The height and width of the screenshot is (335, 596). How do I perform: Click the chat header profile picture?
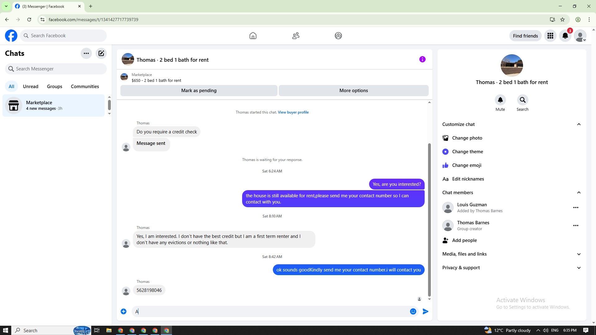pos(128,59)
